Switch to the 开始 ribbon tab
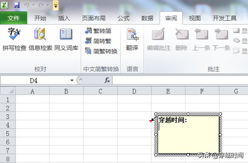Image resolution: width=248 pixels, height=163 pixels. pos(40,18)
